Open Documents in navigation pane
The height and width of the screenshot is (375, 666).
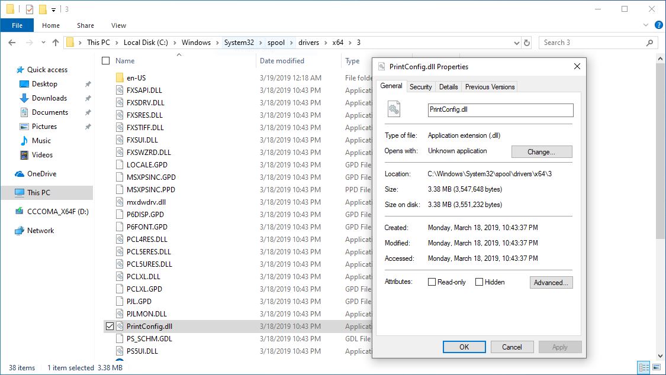tap(50, 112)
